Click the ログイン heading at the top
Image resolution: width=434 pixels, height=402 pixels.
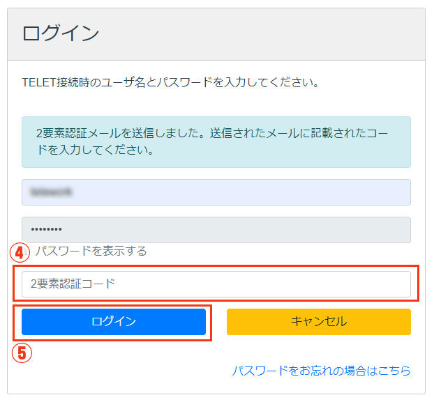pyautogui.click(x=61, y=33)
